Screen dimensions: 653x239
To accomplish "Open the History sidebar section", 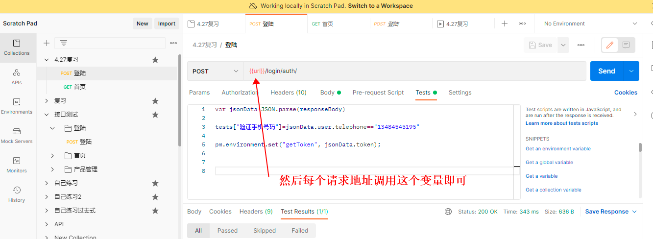I will [17, 194].
